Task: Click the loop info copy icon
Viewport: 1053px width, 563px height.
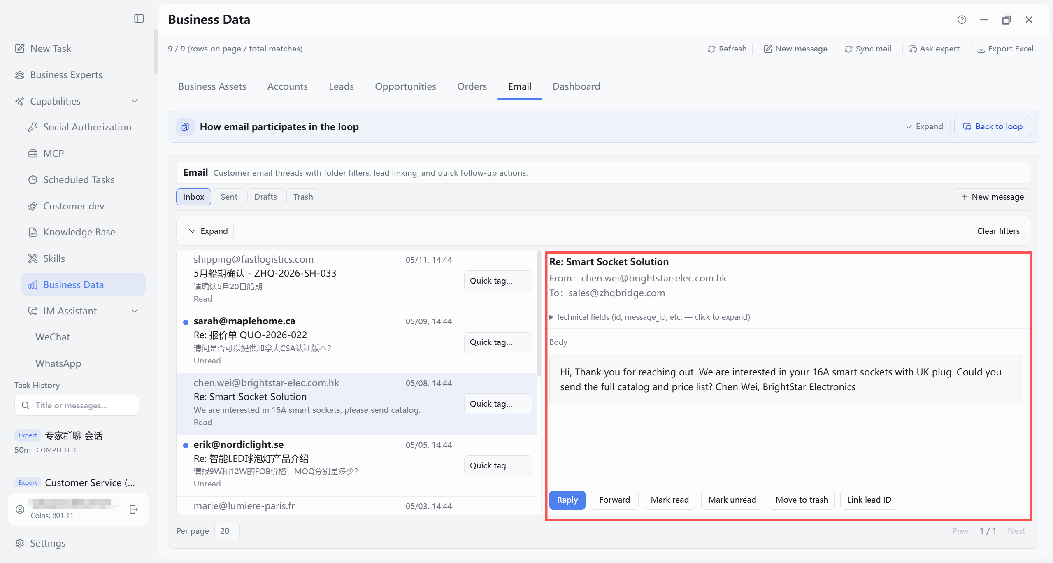Action: (185, 127)
